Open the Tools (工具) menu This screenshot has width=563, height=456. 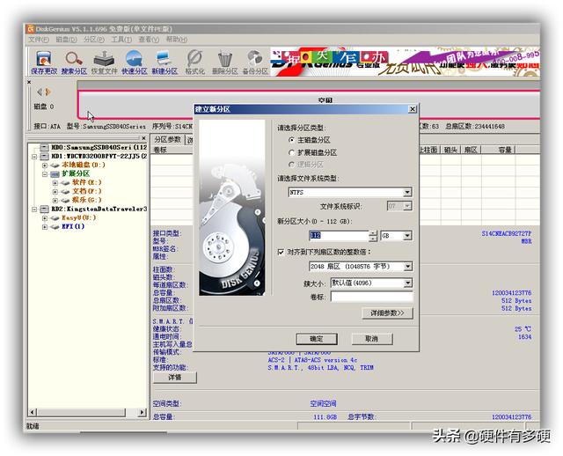tap(121, 40)
